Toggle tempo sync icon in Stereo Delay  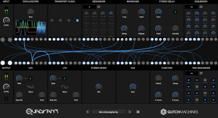coord(175,12)
